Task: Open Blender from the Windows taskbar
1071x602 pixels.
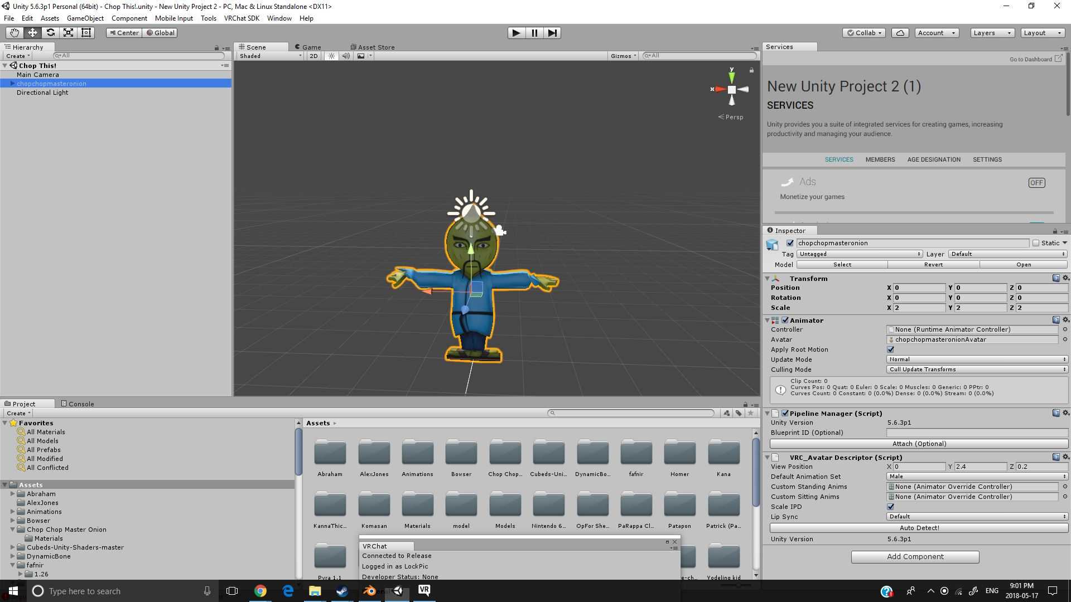Action: click(370, 591)
